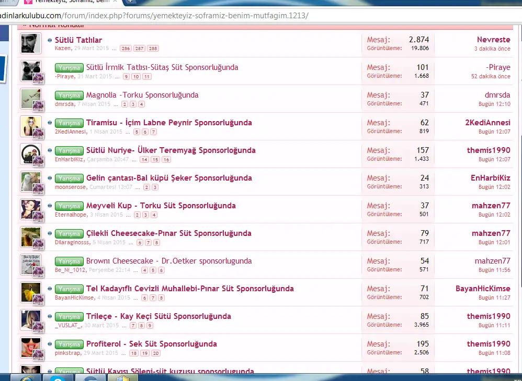Click the Yarışma badge on the Tiramisu thread
Image resolution: width=522 pixels, height=381 pixels.
[69, 123]
